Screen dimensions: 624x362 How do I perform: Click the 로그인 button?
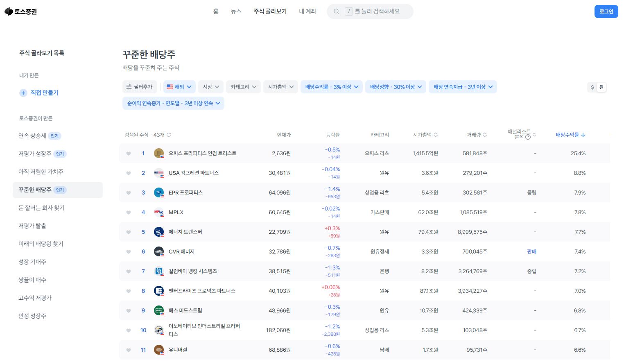(606, 11)
